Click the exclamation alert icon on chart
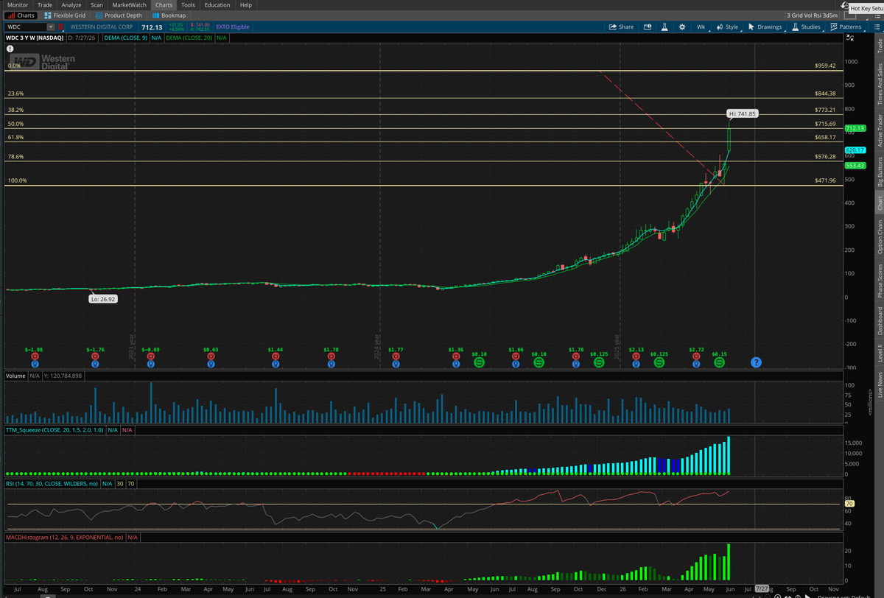The width and height of the screenshot is (884, 598). click(x=11, y=49)
